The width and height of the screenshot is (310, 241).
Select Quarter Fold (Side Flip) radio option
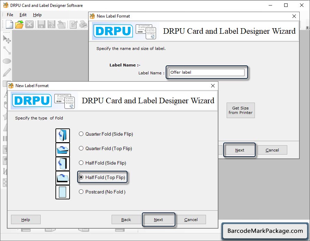[81, 134]
